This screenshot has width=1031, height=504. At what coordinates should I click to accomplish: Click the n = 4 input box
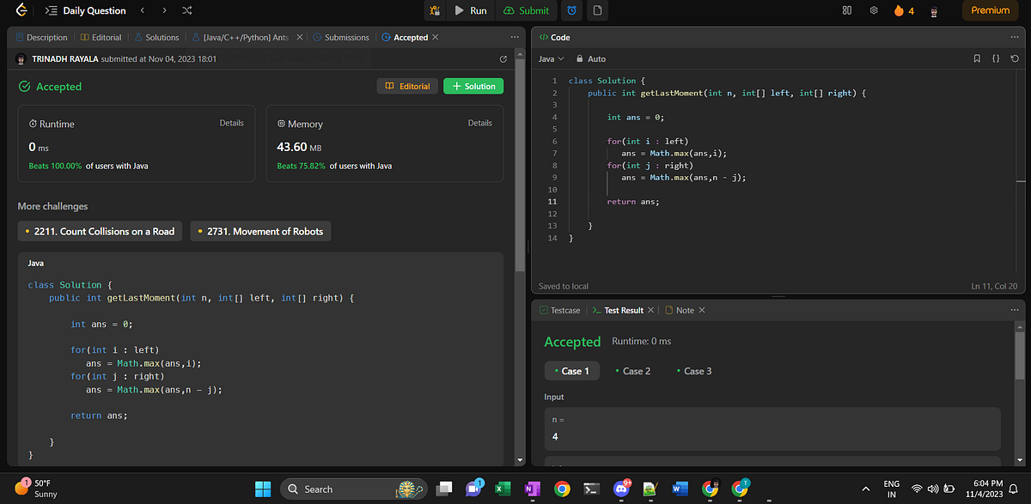pos(772,428)
